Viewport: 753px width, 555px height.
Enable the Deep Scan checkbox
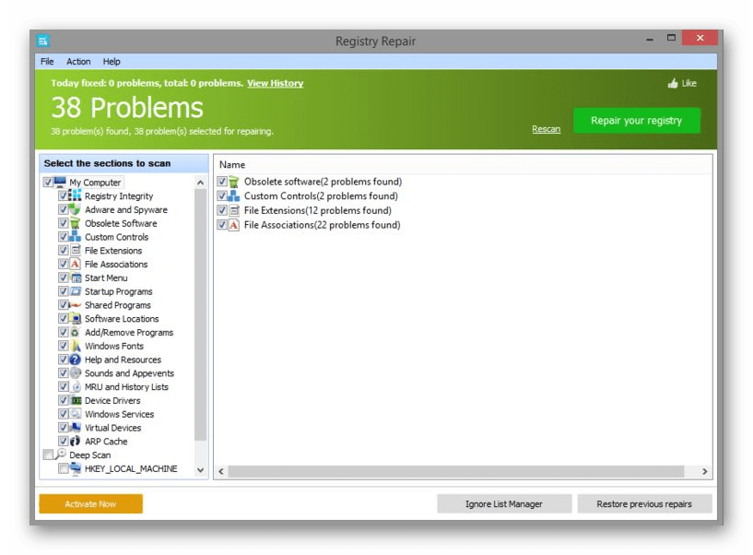point(48,455)
